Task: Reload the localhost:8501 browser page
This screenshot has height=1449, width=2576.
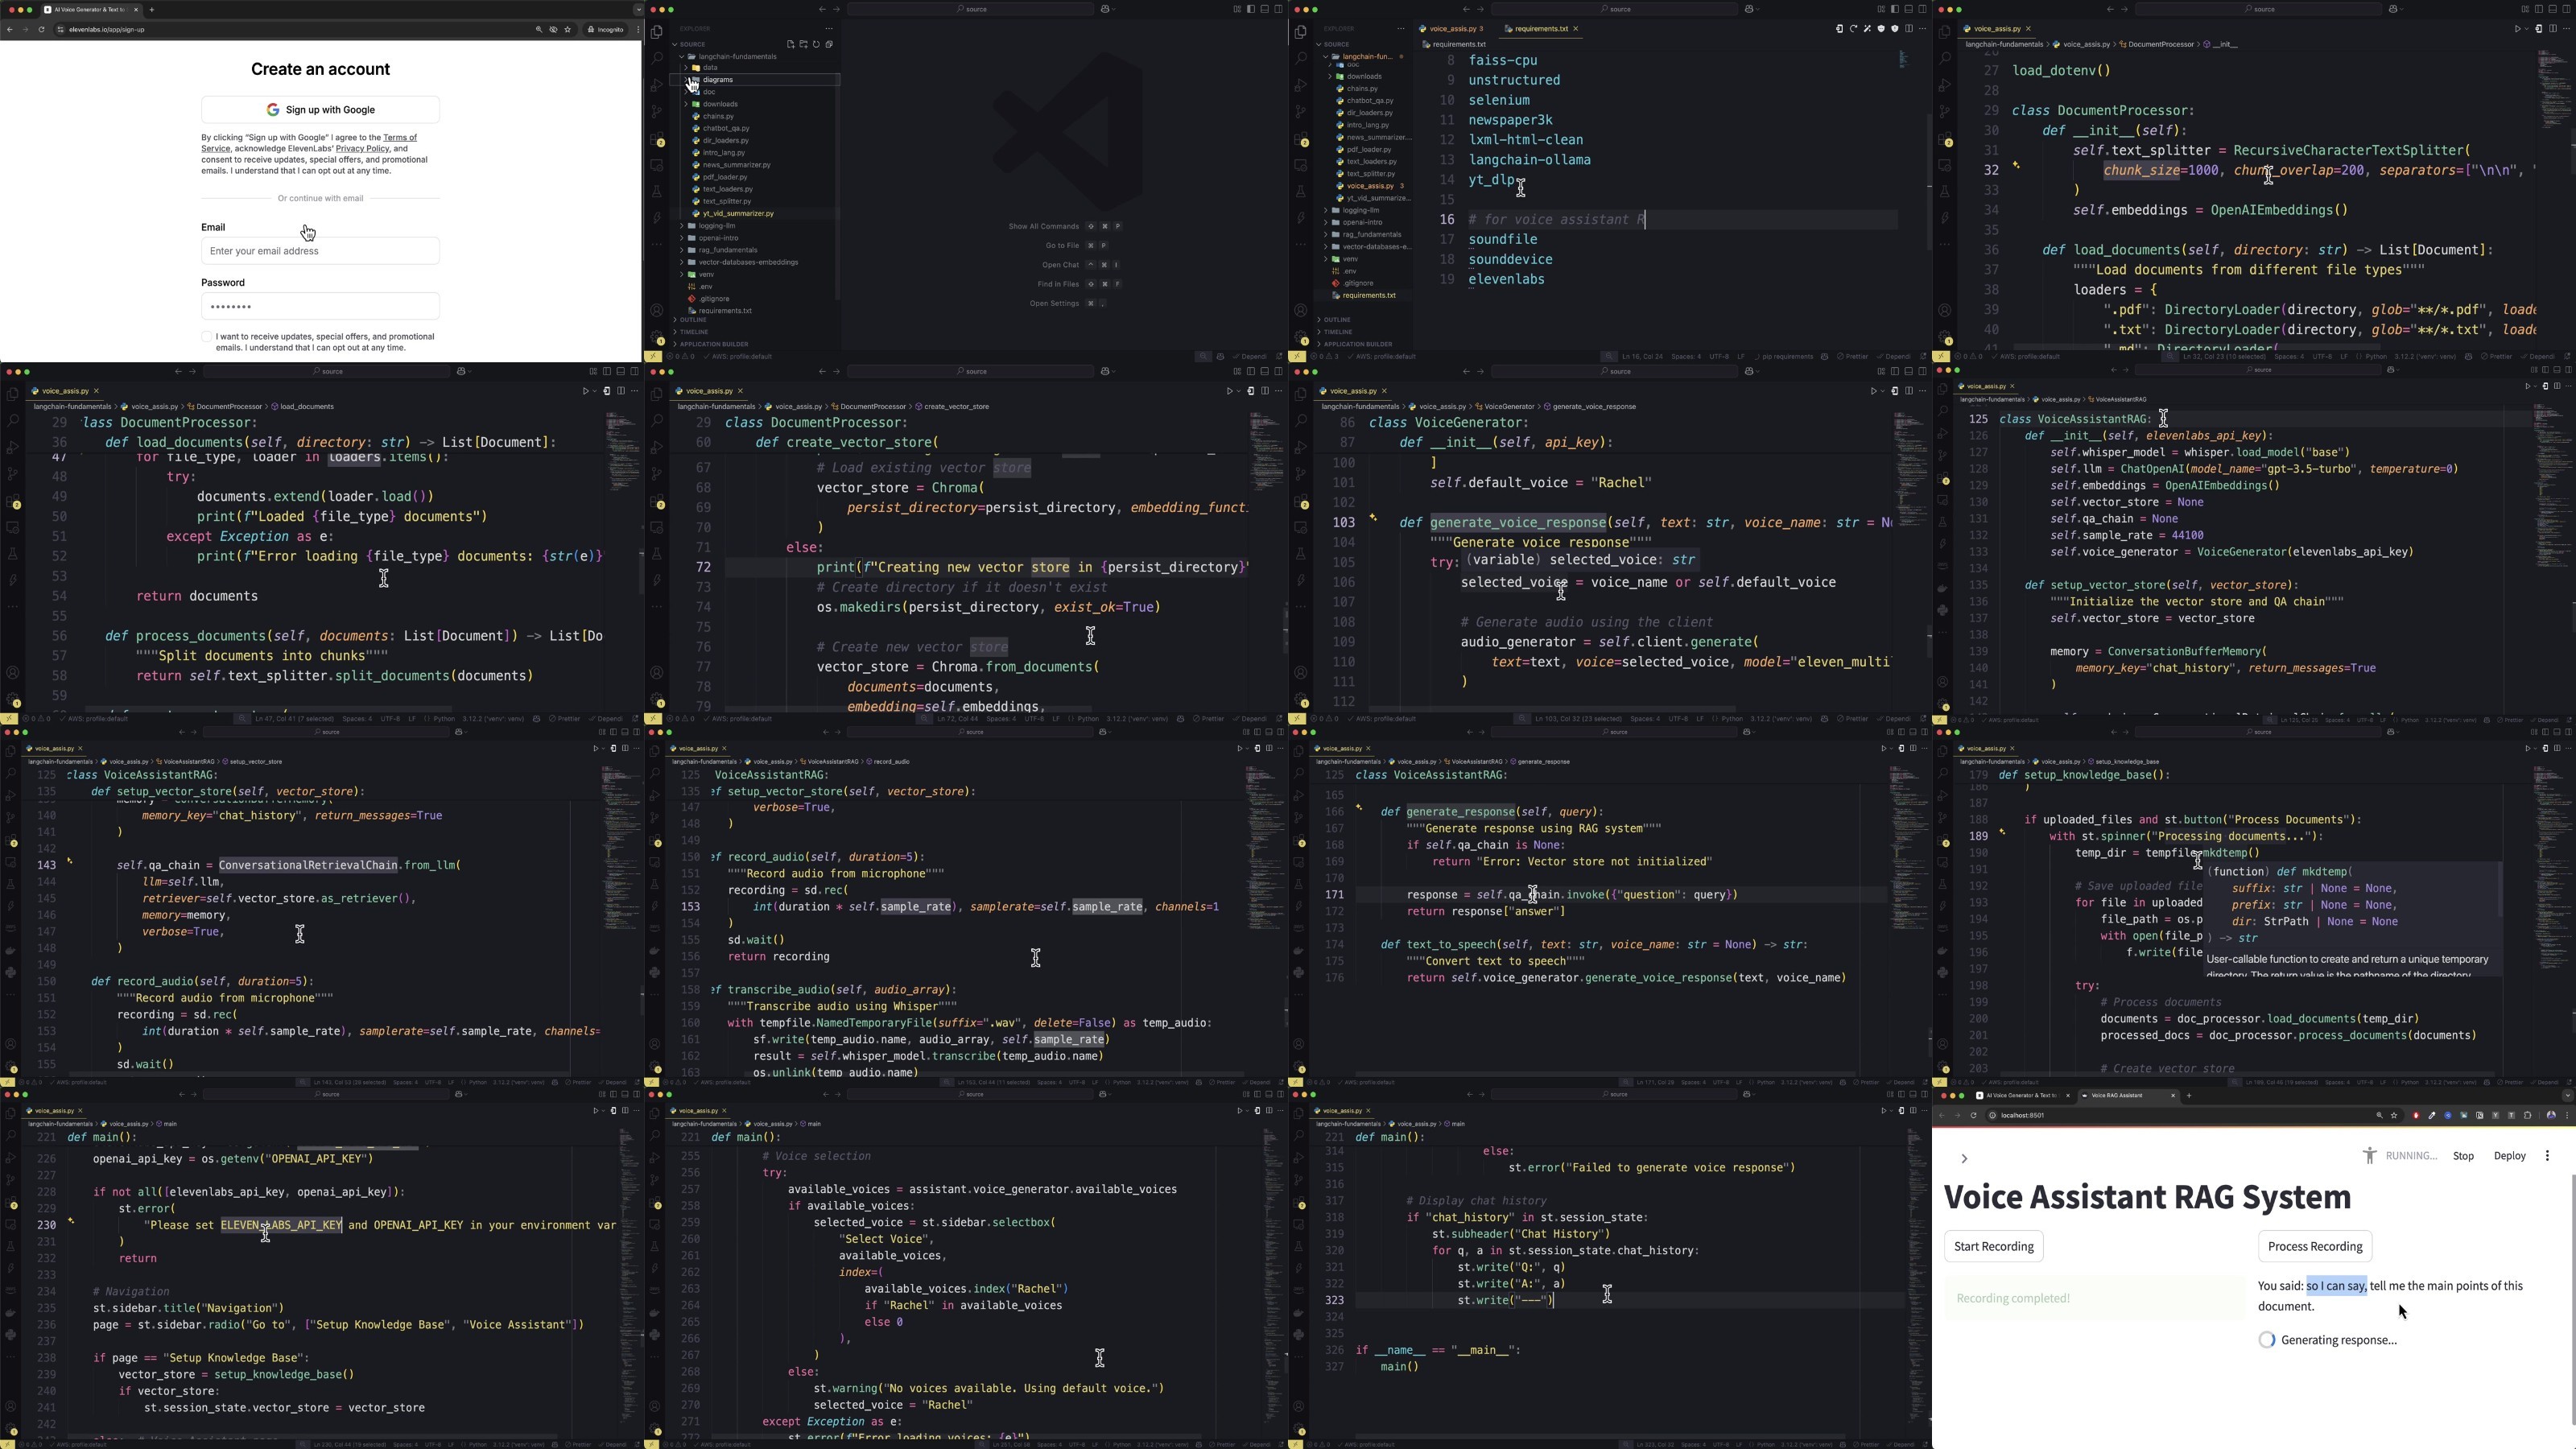Action: [1973, 1116]
